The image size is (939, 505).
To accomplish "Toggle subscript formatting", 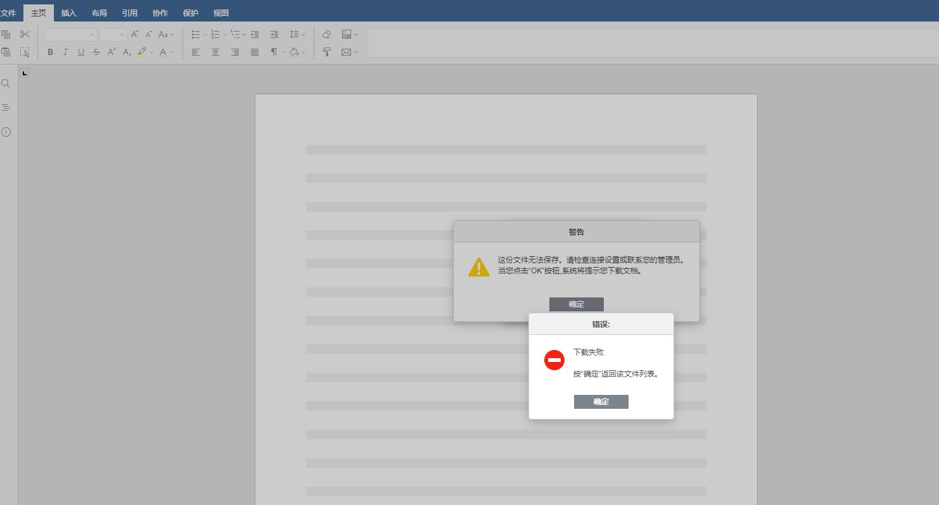I will [127, 52].
